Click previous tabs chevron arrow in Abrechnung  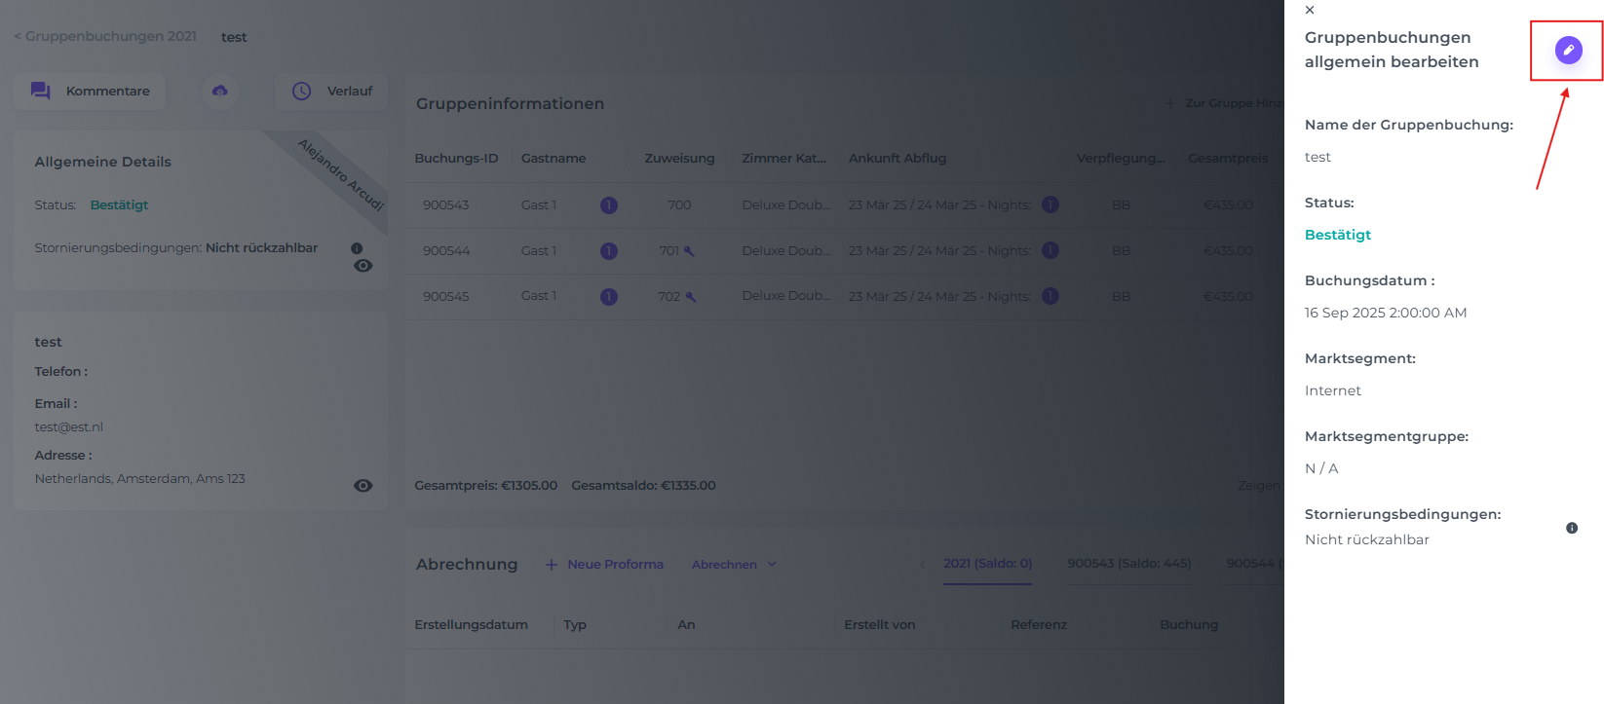pyautogui.click(x=923, y=565)
